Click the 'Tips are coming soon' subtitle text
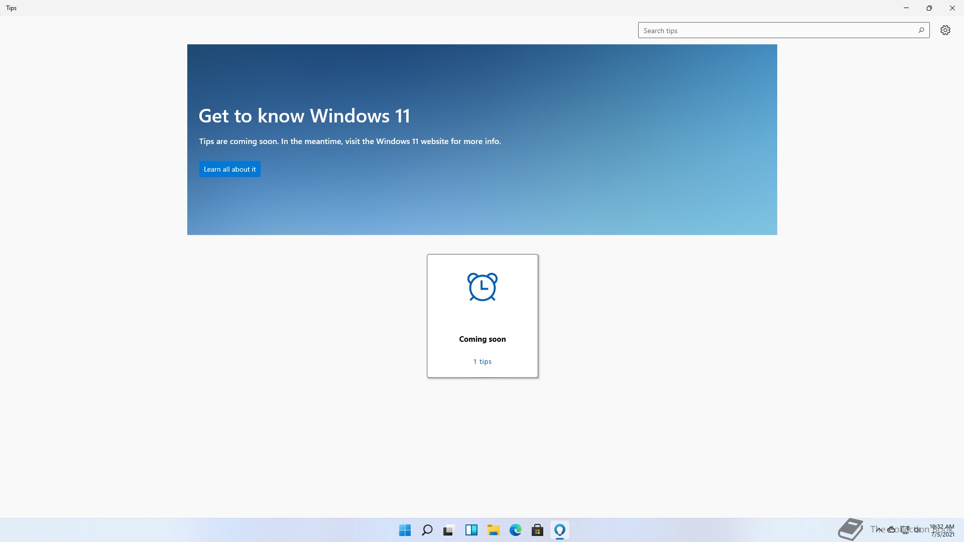This screenshot has height=542, width=964. pyautogui.click(x=350, y=142)
